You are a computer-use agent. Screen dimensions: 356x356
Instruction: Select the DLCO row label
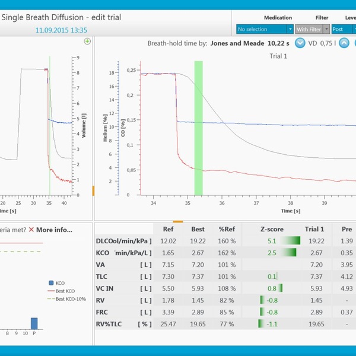pos(124,241)
